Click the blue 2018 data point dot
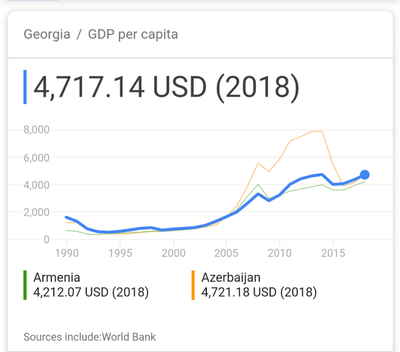This screenshot has height=352, width=400. (x=365, y=175)
